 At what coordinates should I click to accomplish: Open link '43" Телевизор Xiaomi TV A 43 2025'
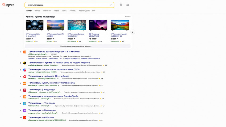pos(55,35)
